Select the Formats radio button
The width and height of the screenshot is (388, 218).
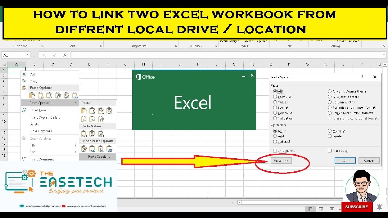coord(275,107)
